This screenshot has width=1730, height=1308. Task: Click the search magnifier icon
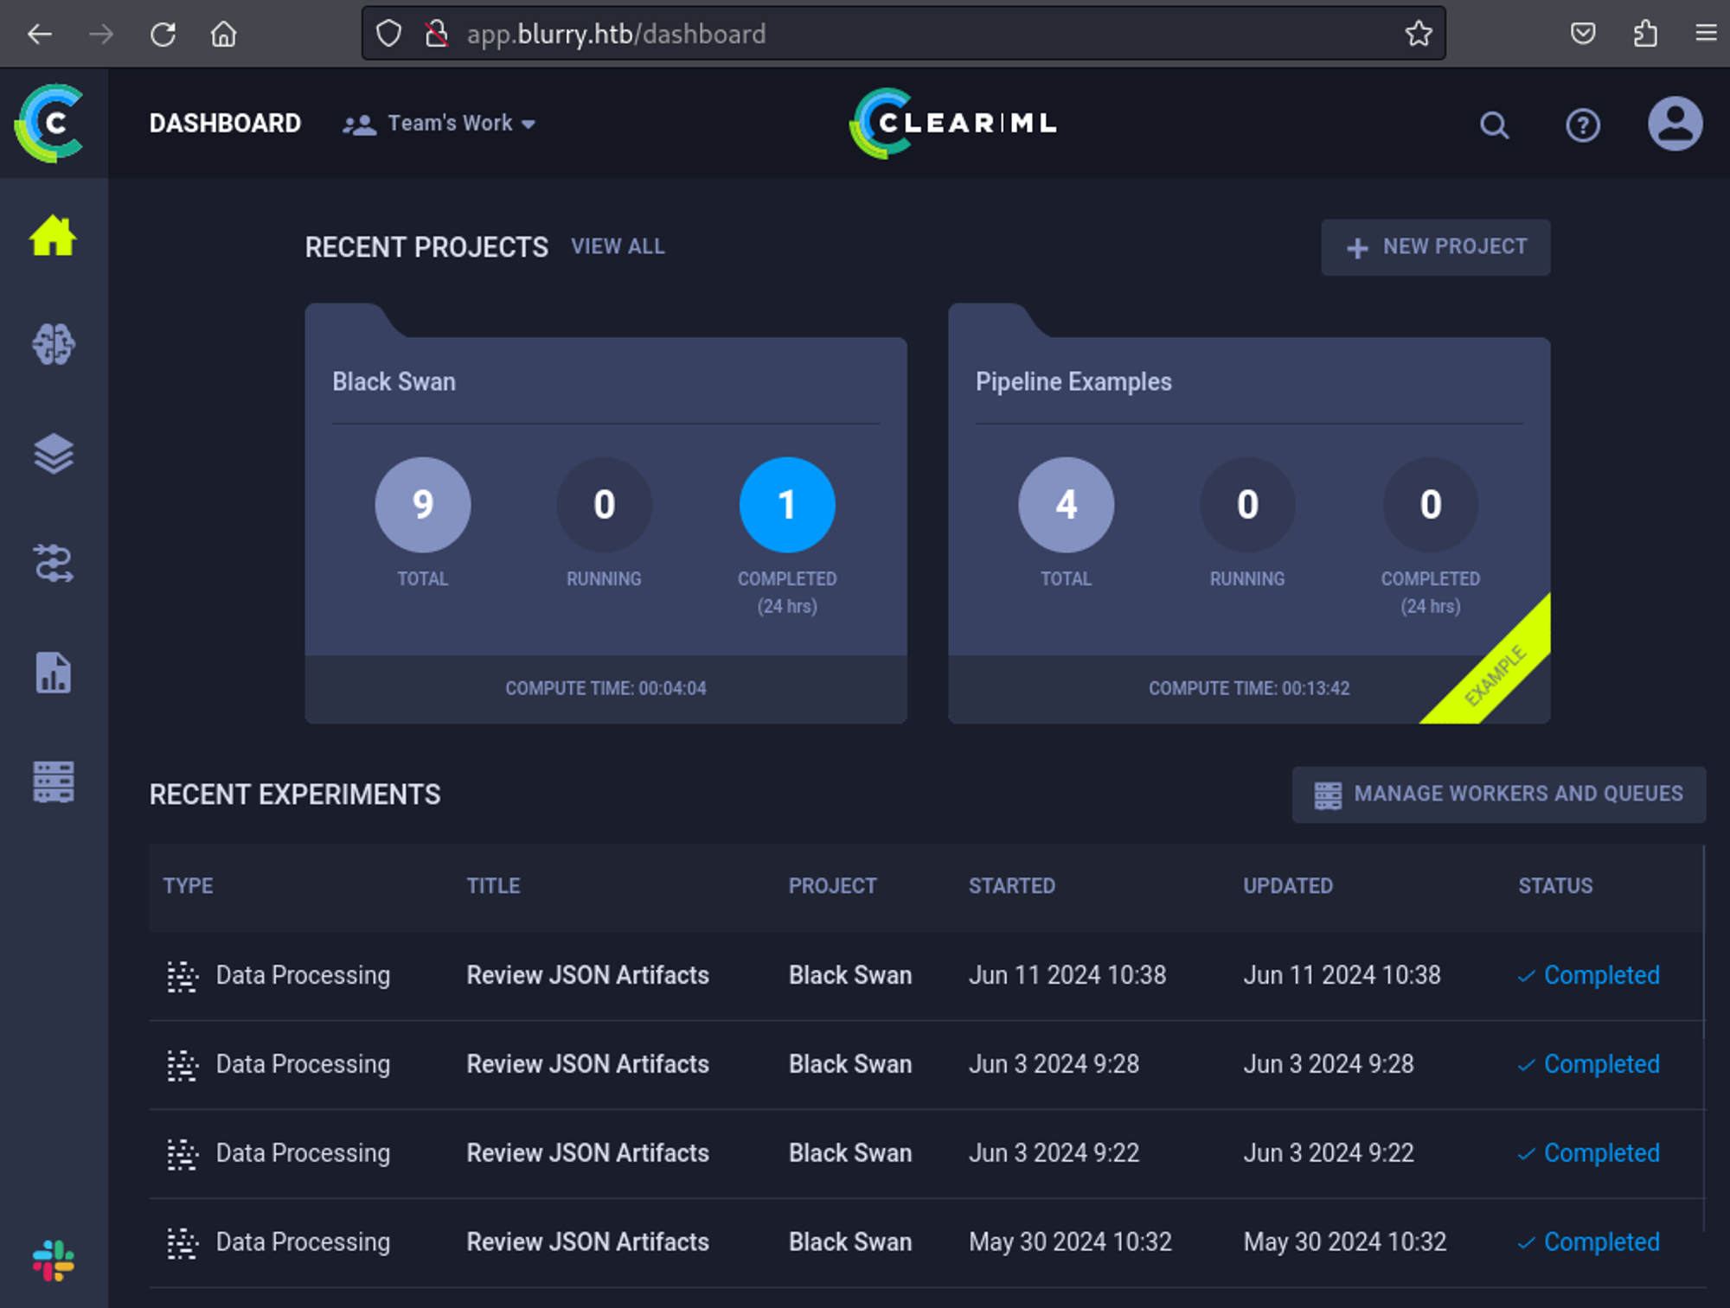click(1494, 125)
